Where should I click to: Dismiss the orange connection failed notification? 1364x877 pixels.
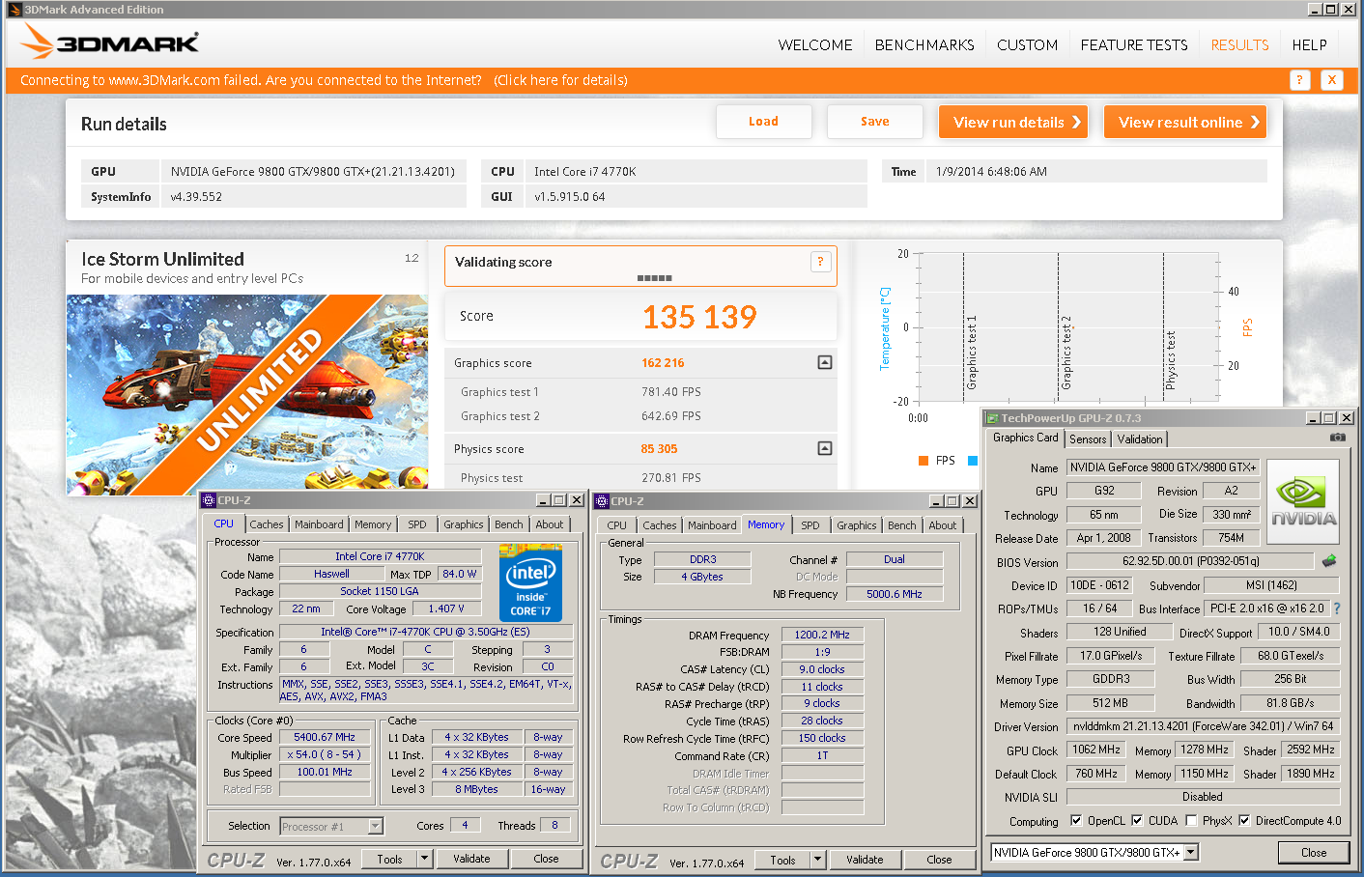point(1332,80)
